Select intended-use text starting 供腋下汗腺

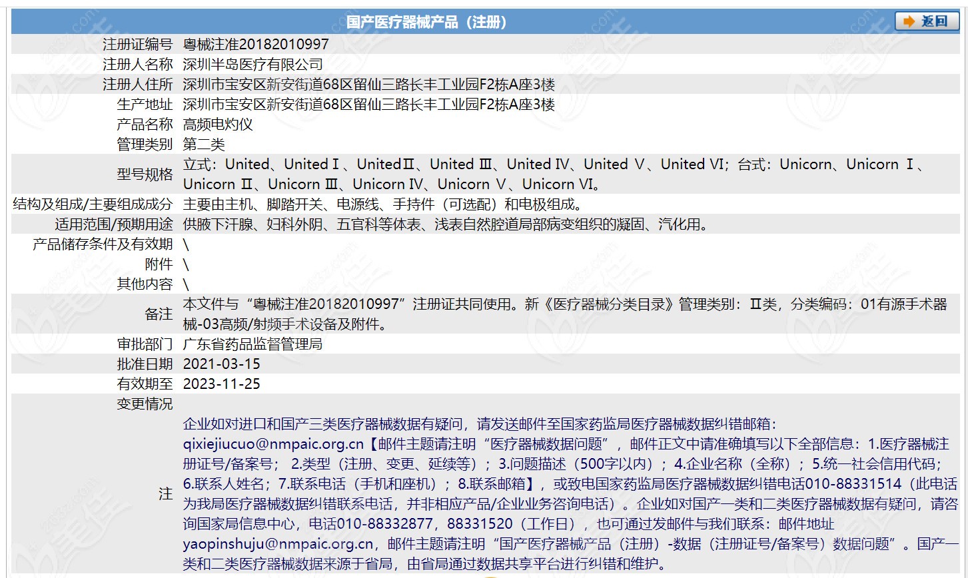click(x=446, y=224)
